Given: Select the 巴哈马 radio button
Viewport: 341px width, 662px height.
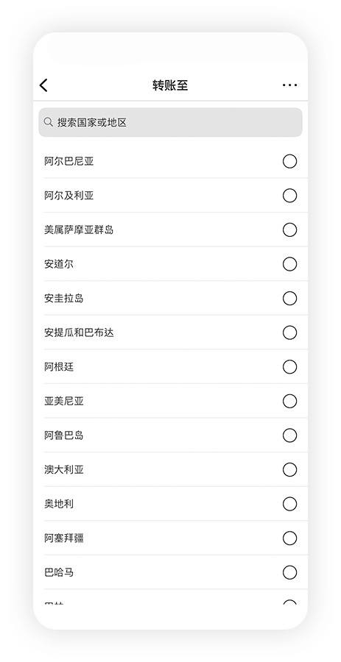Looking at the screenshot, I should [x=289, y=572].
